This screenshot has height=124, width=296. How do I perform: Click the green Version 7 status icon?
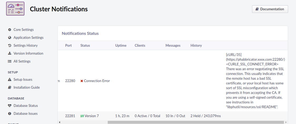point(82,116)
